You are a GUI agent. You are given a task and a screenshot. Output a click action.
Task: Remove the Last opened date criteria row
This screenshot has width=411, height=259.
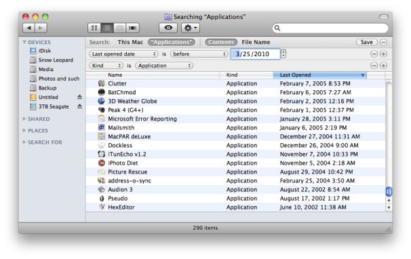[x=374, y=54]
